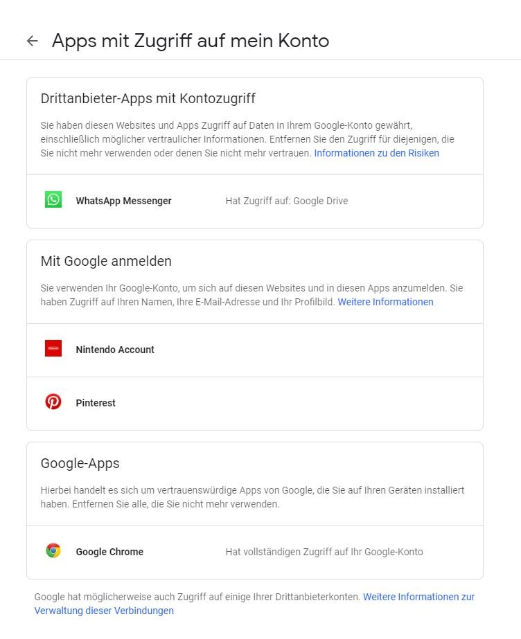This screenshot has width=521, height=639.
Task: Click the 'Drittanbieter-Apps mit Kontozugriff' heading
Action: coord(148,98)
